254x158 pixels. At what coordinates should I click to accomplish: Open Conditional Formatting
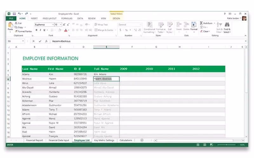point(149,27)
